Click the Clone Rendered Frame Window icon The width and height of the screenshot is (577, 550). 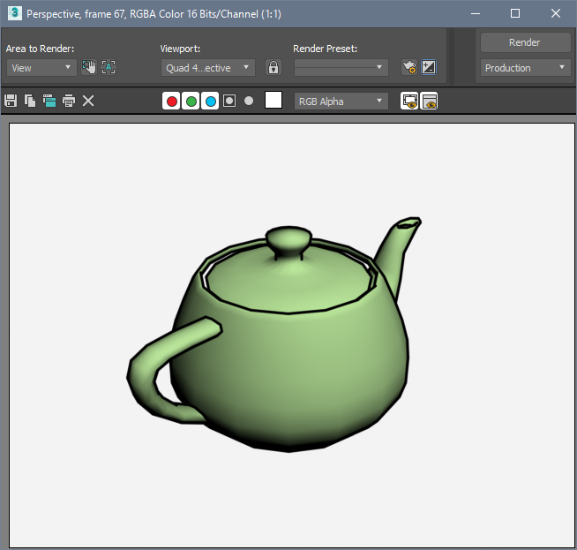click(x=49, y=101)
